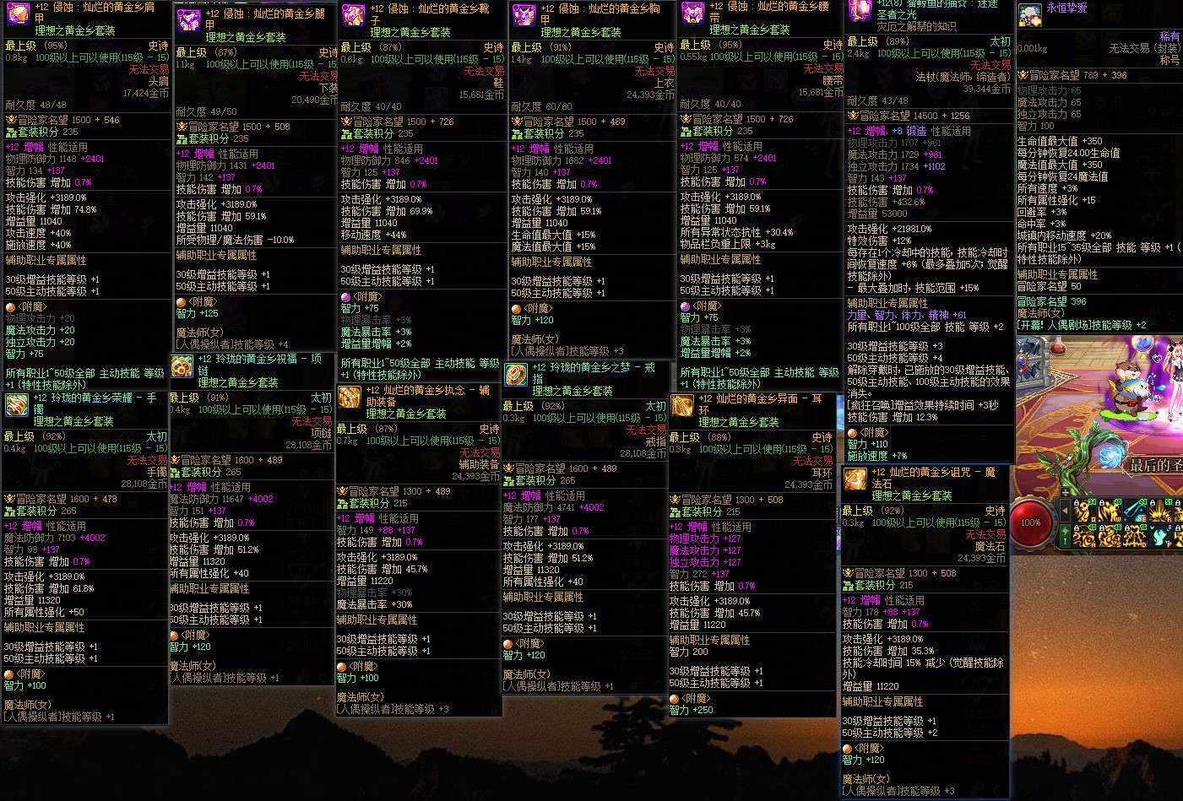
Task: Select the 黄金乡腰带 belt item icon
Action: (x=693, y=12)
